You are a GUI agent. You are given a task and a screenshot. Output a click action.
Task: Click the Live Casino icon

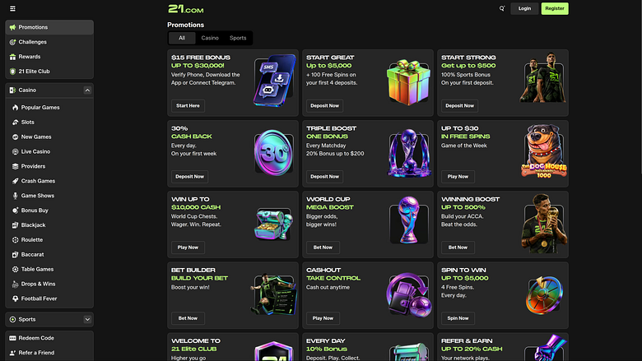tap(15, 151)
